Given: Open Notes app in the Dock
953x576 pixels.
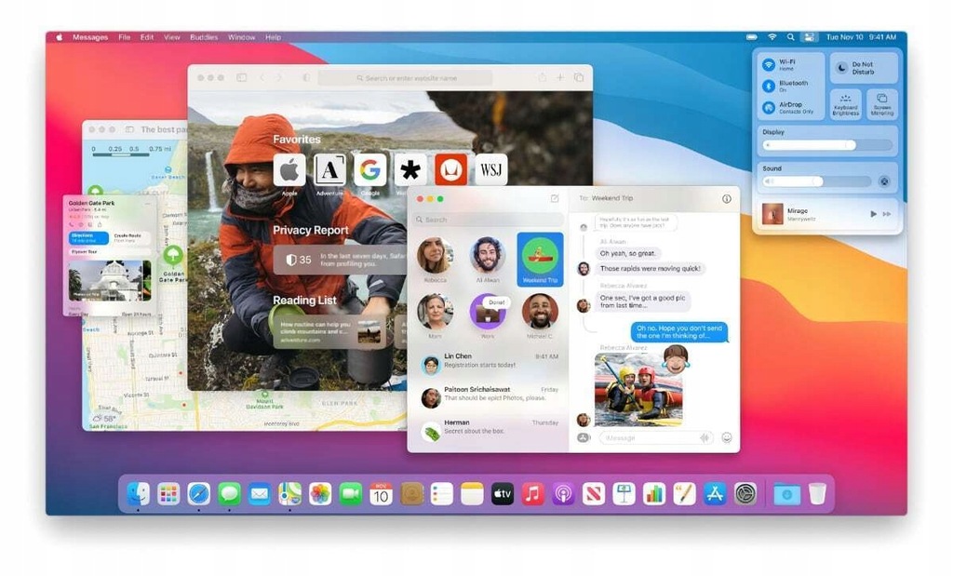Looking at the screenshot, I should 472,494.
